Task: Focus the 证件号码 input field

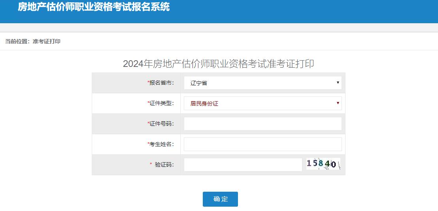Action: coord(262,124)
